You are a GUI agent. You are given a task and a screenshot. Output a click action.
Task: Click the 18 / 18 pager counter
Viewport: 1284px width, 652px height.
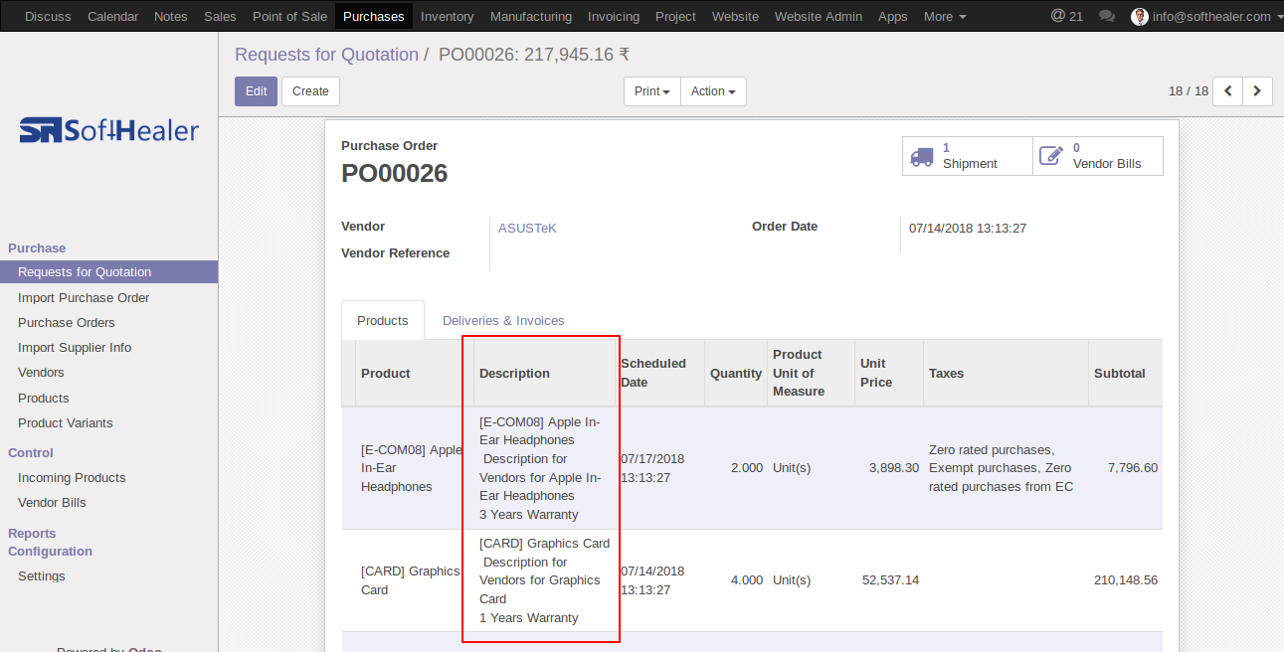click(x=1189, y=91)
